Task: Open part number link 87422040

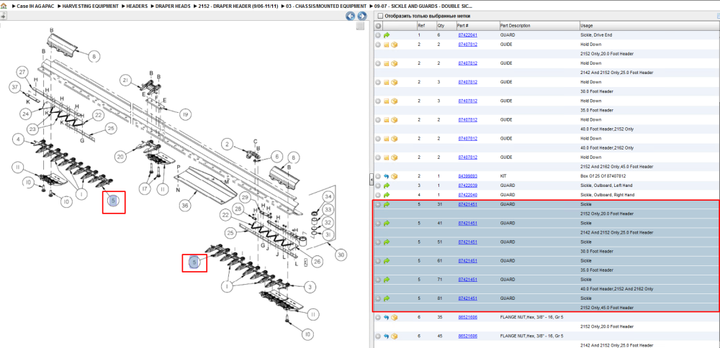Action: point(467,195)
